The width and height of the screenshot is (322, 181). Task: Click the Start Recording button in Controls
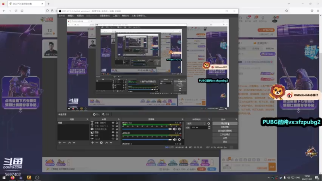[x=225, y=127]
